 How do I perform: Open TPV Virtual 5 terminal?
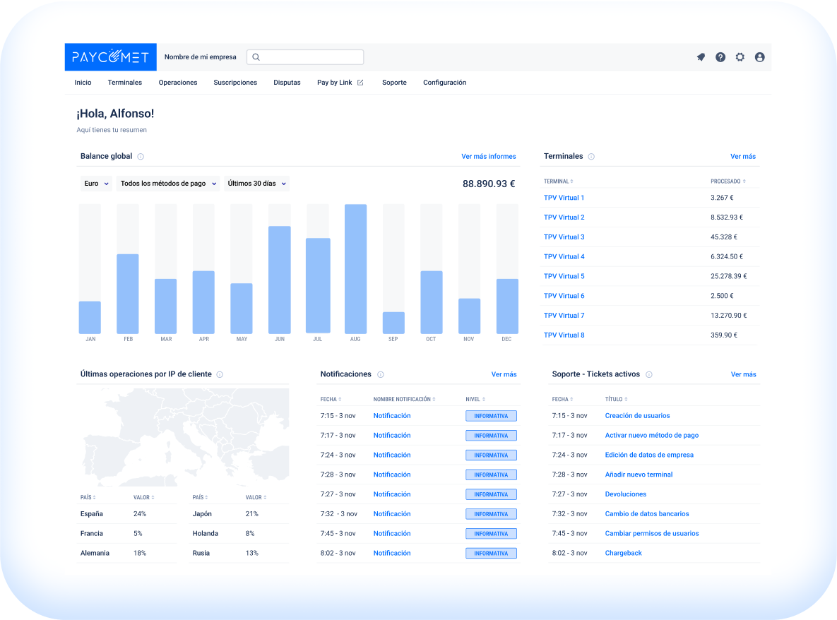(x=564, y=276)
